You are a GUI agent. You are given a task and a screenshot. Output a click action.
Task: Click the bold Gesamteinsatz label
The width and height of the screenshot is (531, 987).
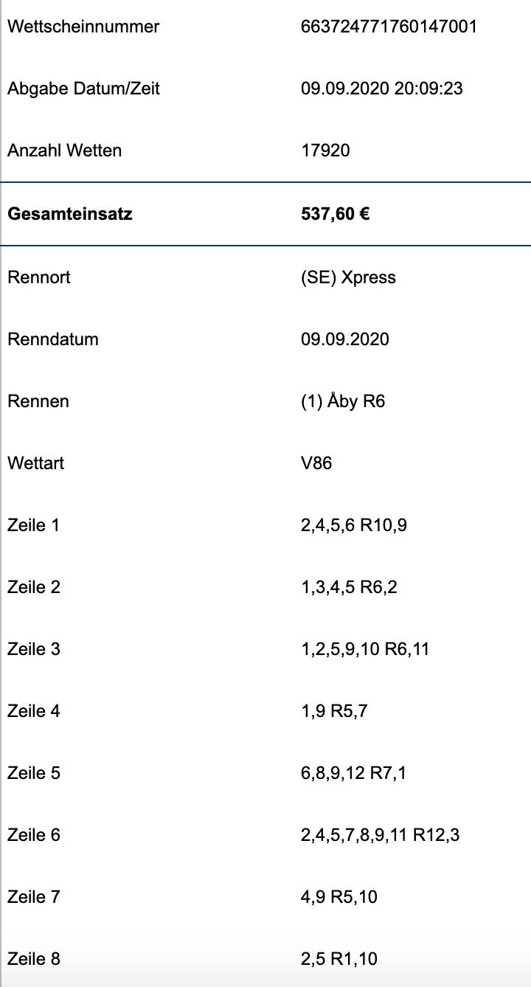click(x=70, y=215)
